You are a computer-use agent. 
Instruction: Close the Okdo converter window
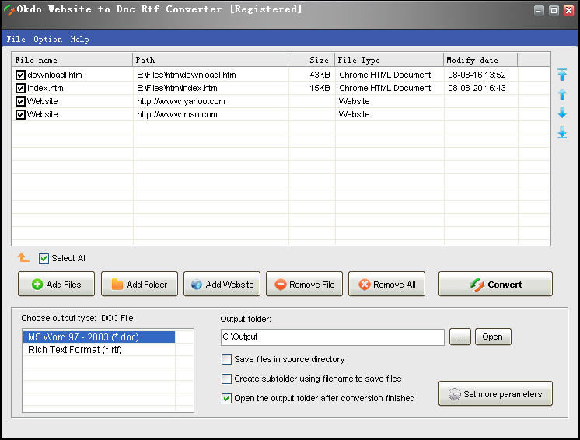pyautogui.click(x=568, y=10)
